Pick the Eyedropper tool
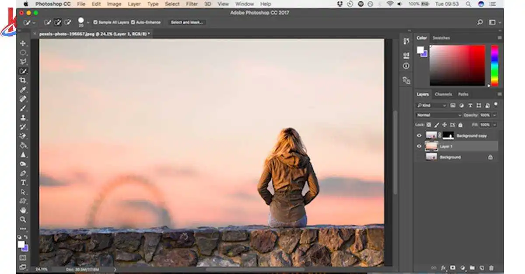Screen dimensions: 525x274 point(23,90)
